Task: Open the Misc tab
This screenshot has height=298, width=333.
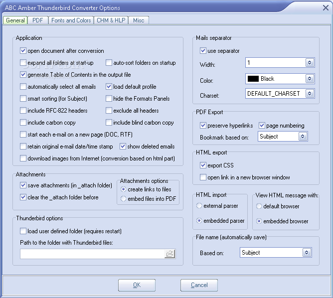Action: pyautogui.click(x=139, y=20)
